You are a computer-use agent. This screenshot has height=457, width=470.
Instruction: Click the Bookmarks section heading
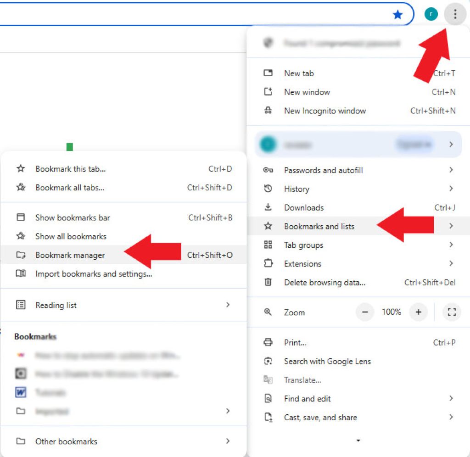35,336
